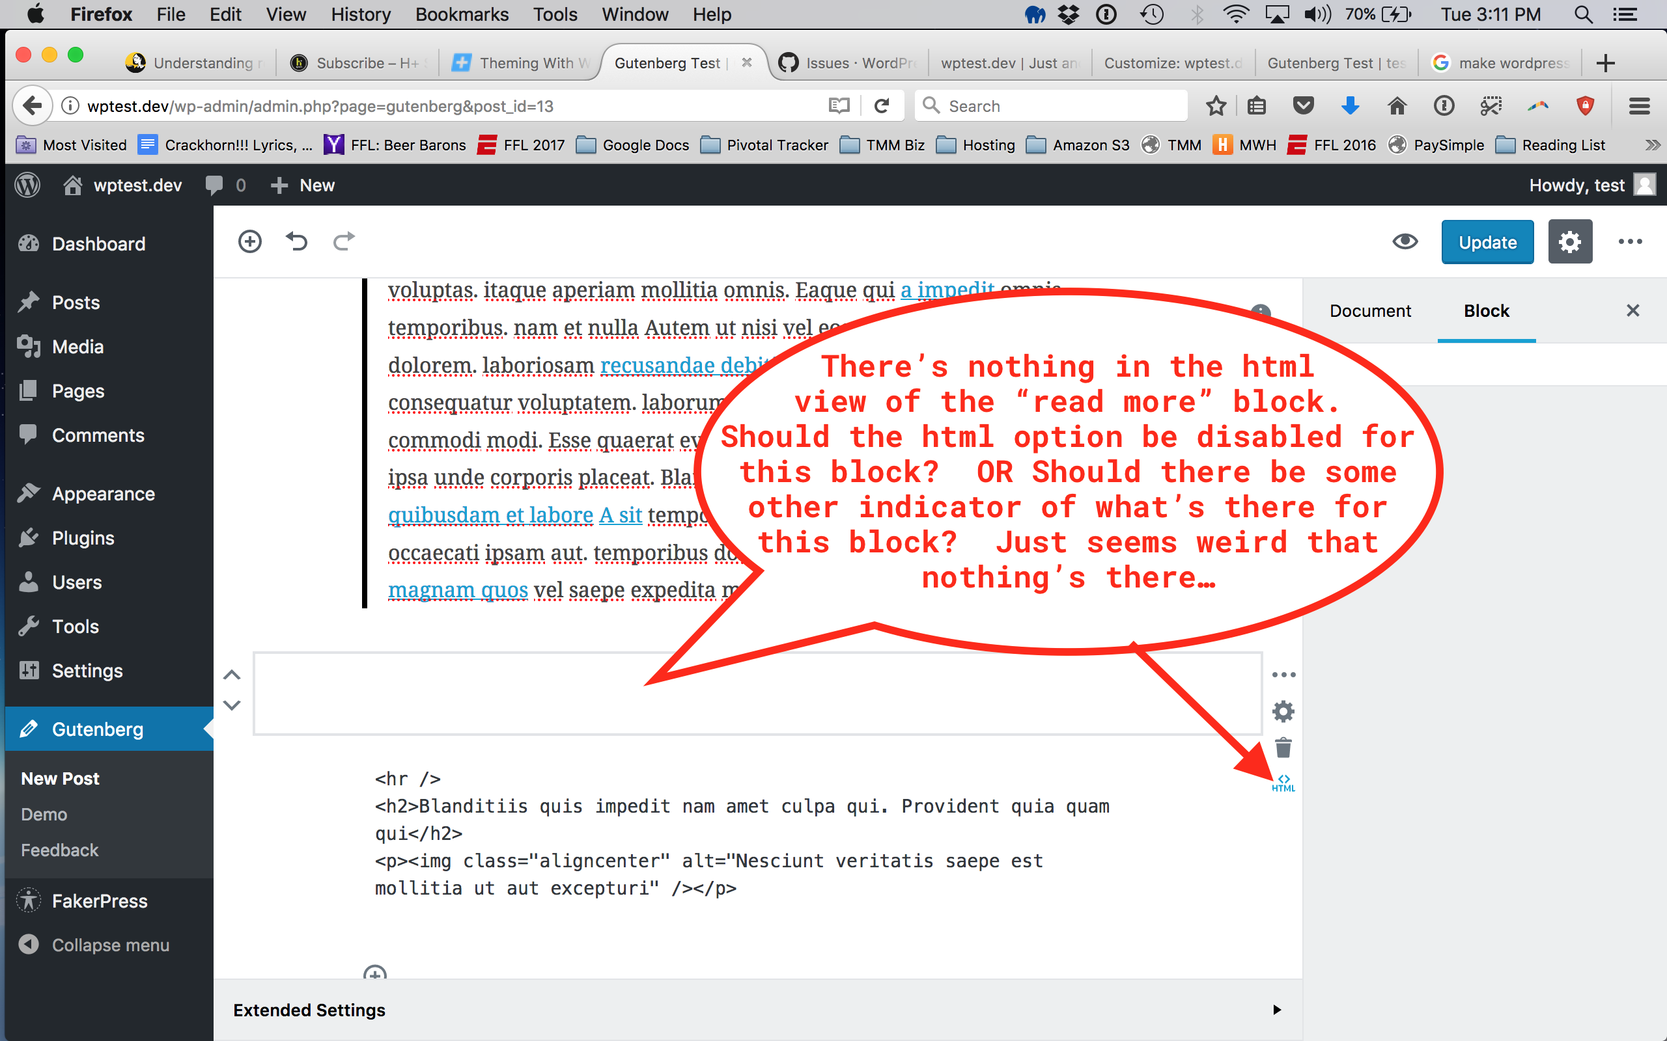
Task: Select the Block tab
Action: (1486, 311)
